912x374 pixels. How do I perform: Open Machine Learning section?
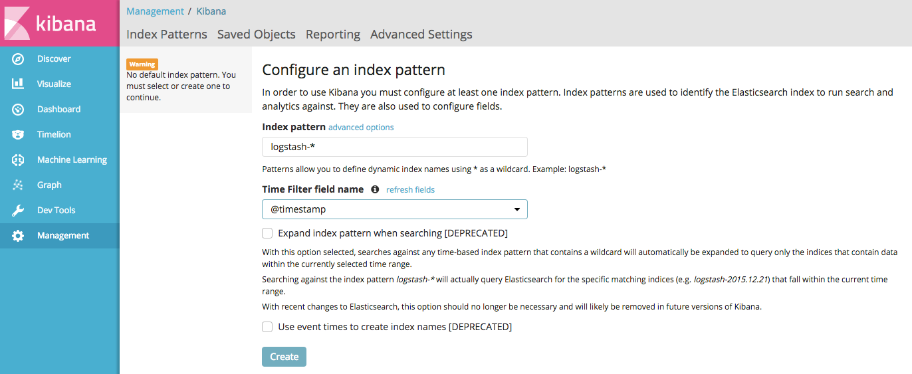pos(72,160)
